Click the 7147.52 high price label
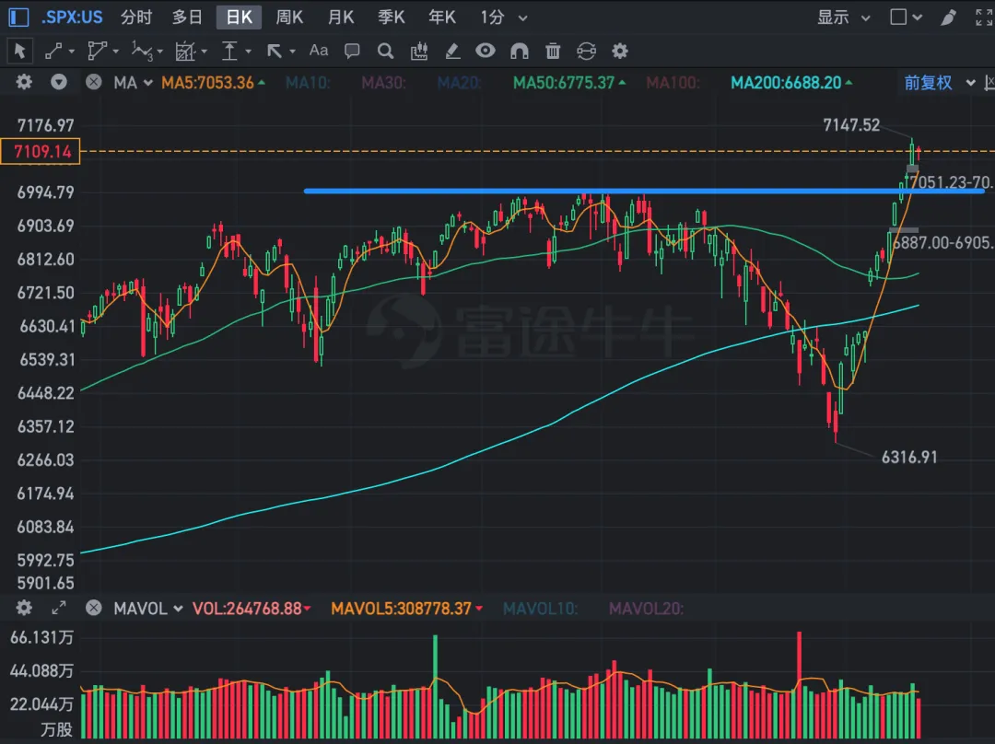Screen dimensions: 995x744 pos(851,125)
